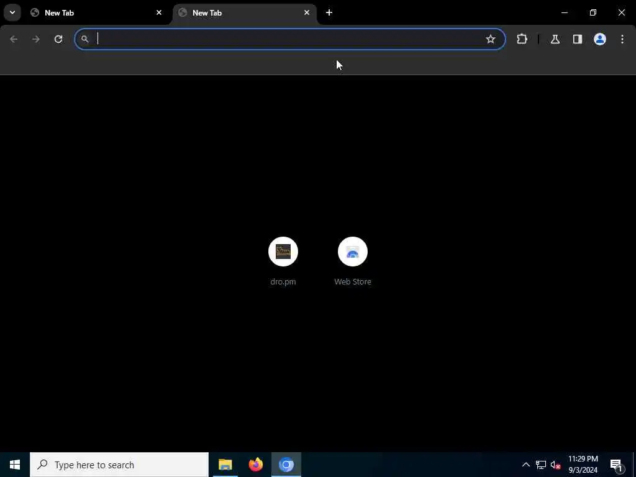Viewport: 636px width, 477px height.
Task: Open the notification center
Action: [x=617, y=465]
